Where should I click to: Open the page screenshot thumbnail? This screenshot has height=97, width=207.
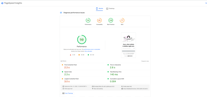tap(128, 45)
